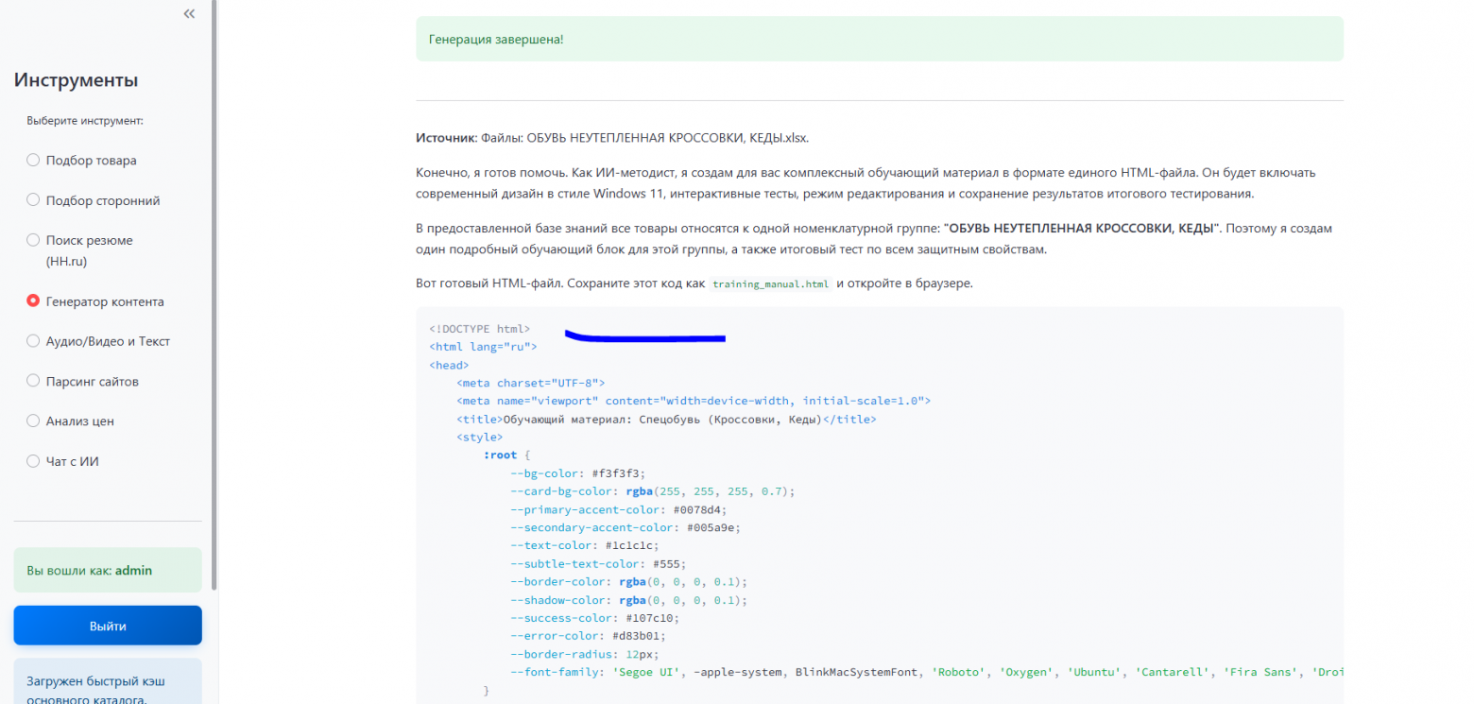
Task: Select Поиск резюме (HH.ru) radio option
Action: [x=33, y=240]
